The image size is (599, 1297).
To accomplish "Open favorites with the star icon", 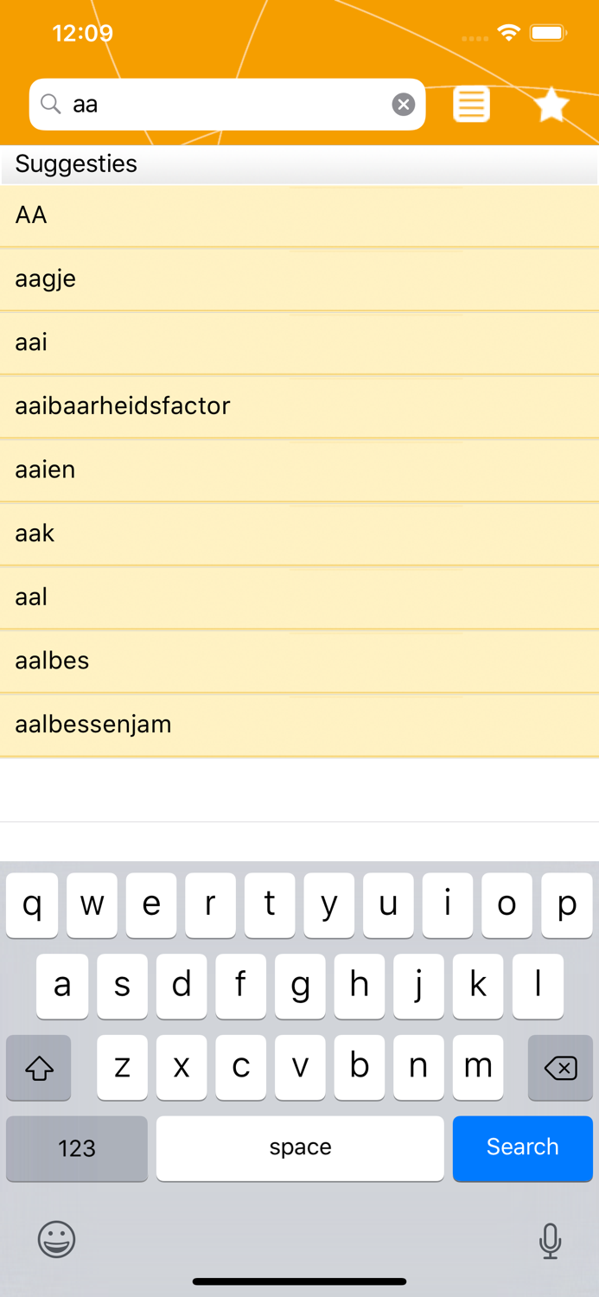I will (x=551, y=105).
